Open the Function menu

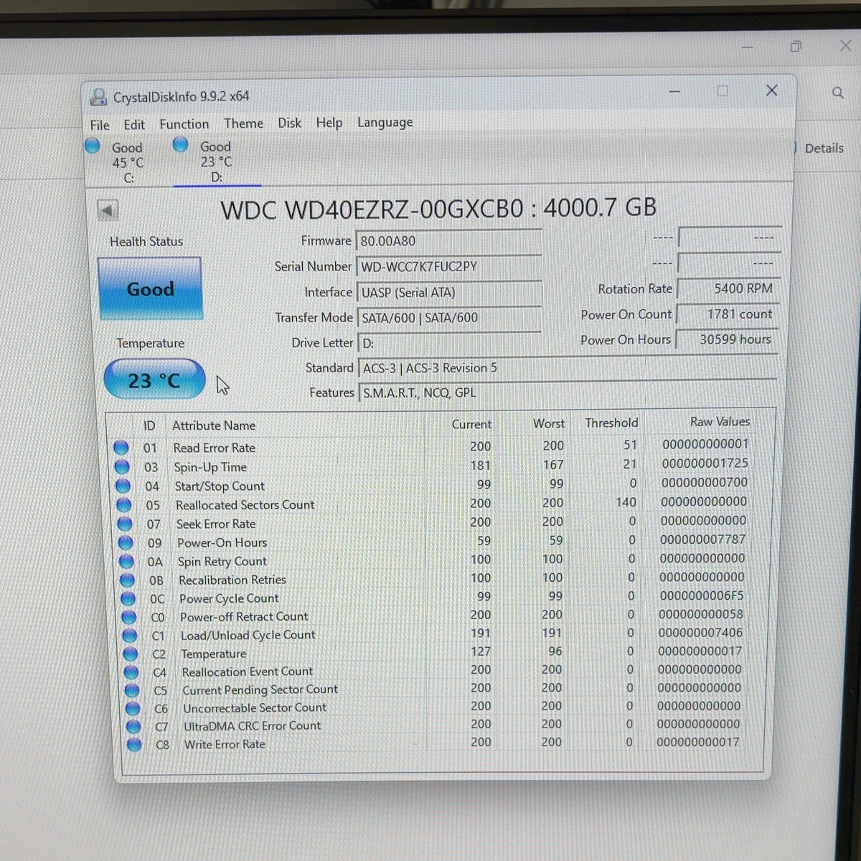tap(184, 124)
